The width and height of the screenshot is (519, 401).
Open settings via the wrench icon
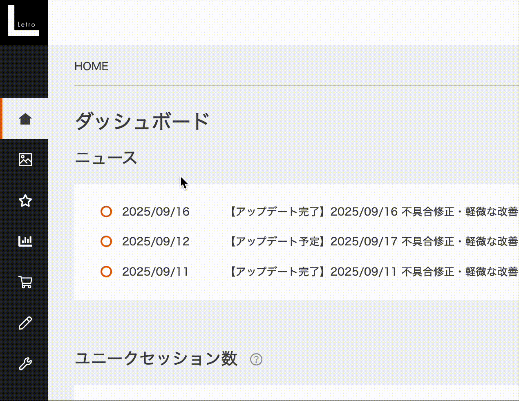[25, 363]
